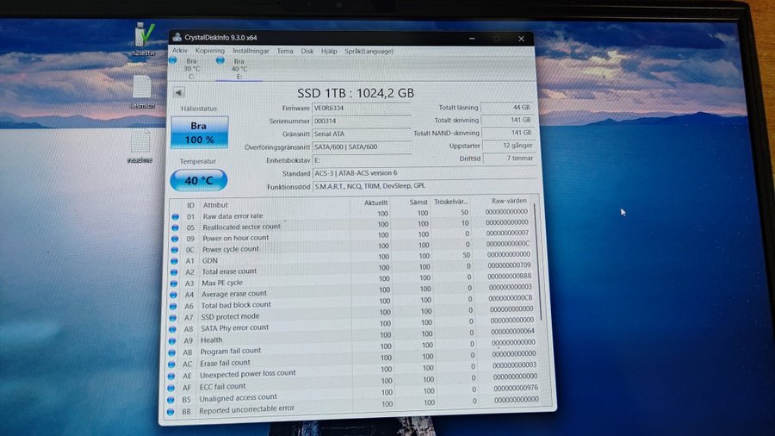Click the attribute list vertical scrollbar
The width and height of the screenshot is (775, 436).
click(x=537, y=262)
